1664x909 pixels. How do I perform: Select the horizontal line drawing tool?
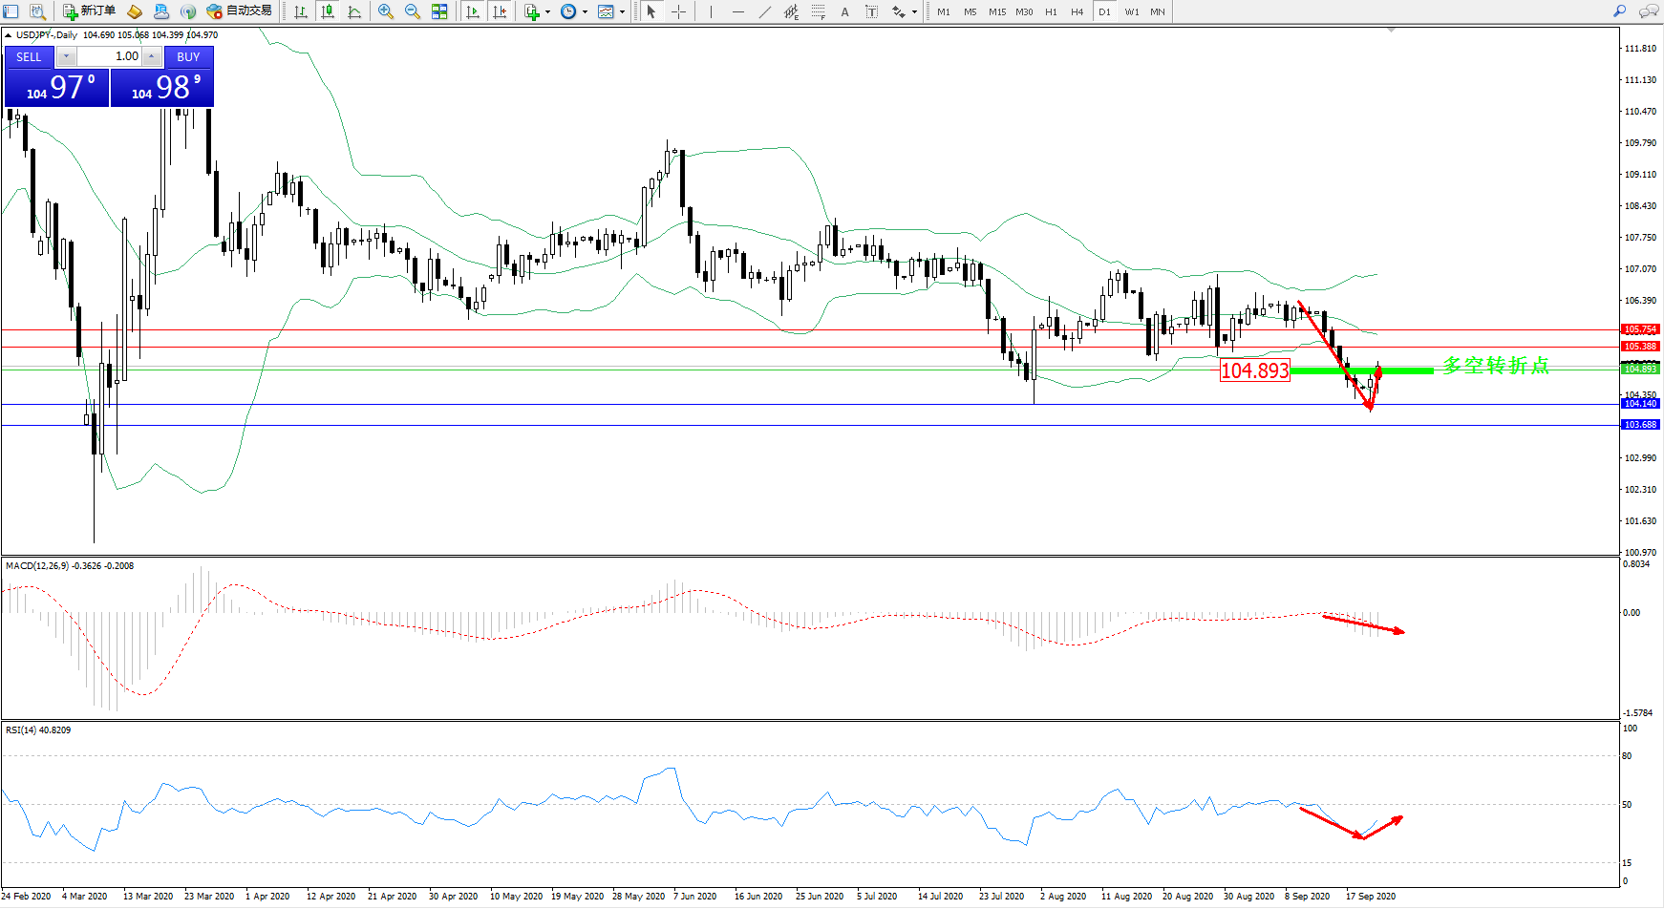point(737,11)
